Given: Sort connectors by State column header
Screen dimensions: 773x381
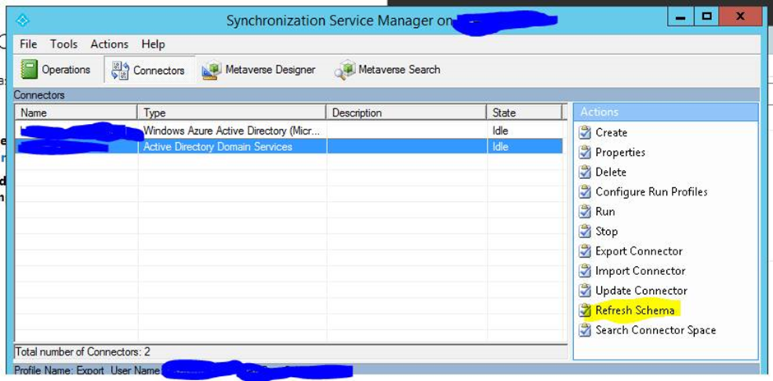Looking at the screenshot, I should pyautogui.click(x=525, y=112).
